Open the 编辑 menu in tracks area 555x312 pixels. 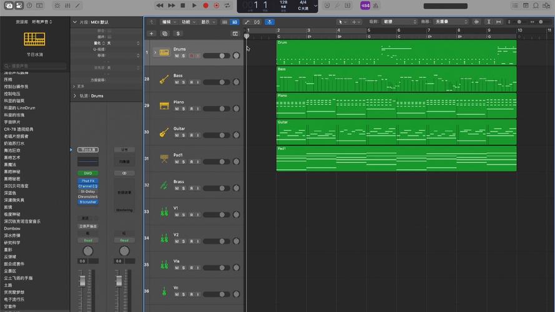[167, 22]
